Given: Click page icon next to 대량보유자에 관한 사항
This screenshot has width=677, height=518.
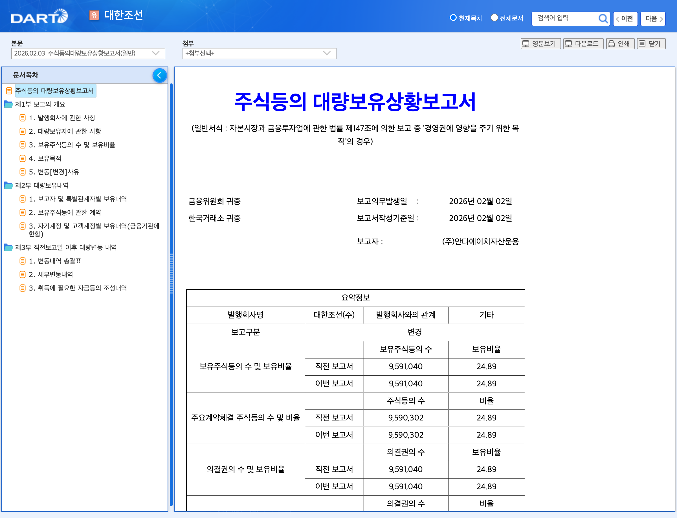Looking at the screenshot, I should 23,131.
